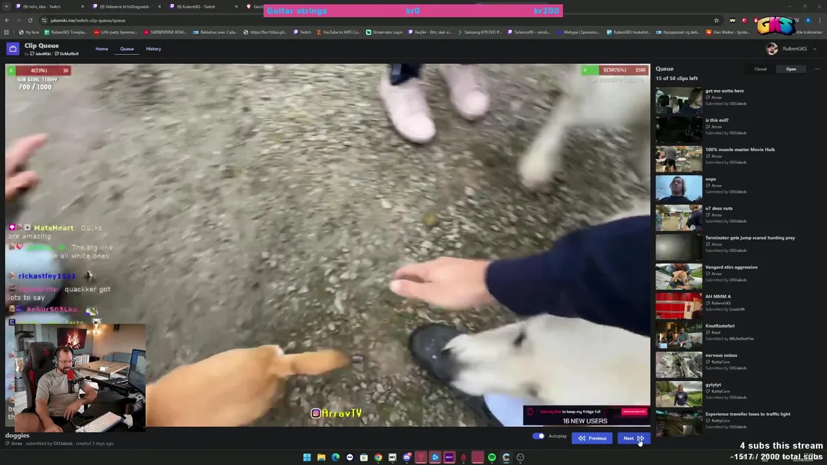
Task: Set queue to Open
Action: (x=791, y=69)
